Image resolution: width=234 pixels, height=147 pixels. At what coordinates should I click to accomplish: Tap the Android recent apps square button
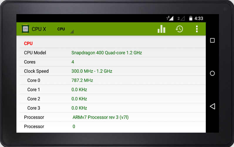coord(212,40)
